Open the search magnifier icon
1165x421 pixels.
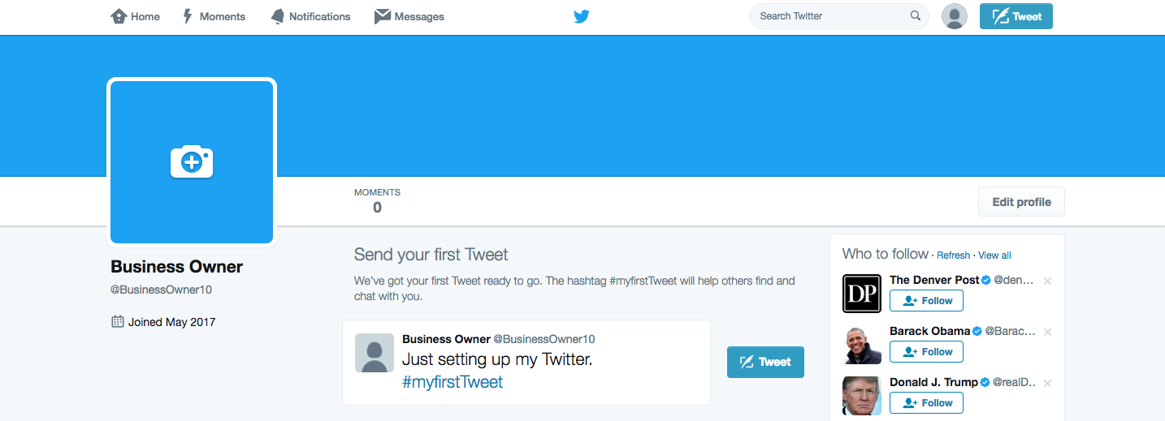916,15
